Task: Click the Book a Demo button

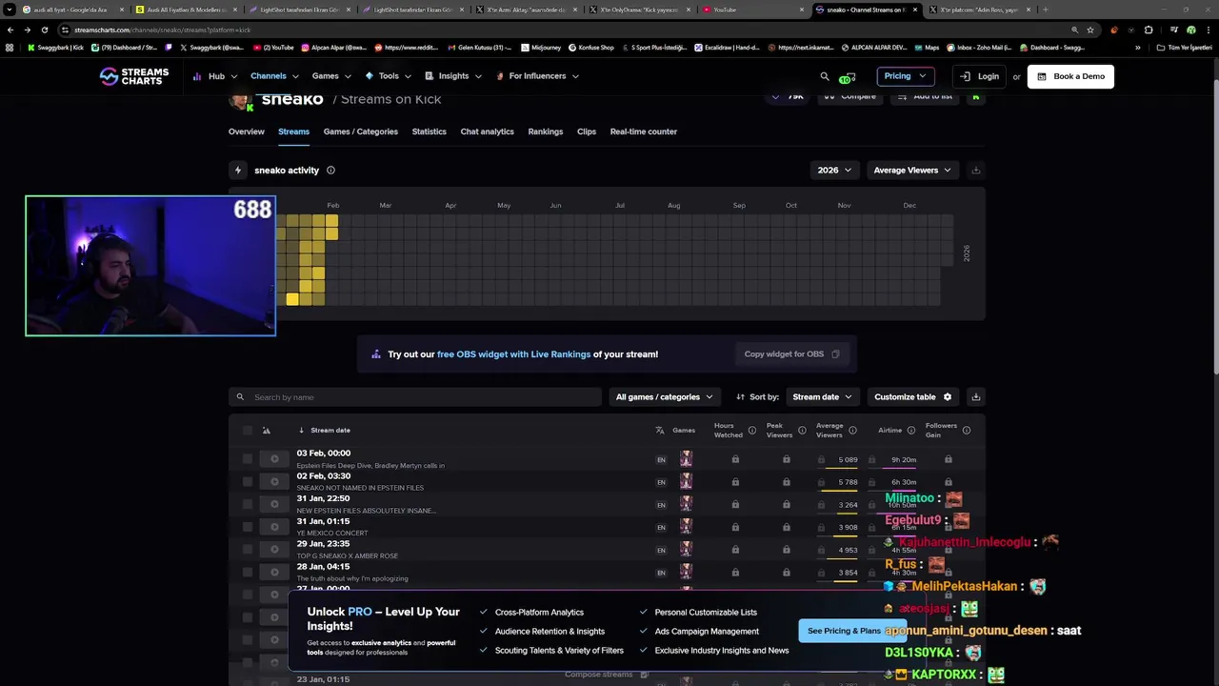Action: pos(1070,76)
